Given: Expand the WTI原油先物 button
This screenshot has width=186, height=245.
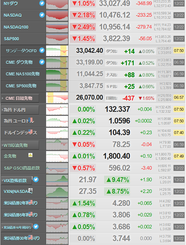Looking at the screenshot, I should click(20, 145).
